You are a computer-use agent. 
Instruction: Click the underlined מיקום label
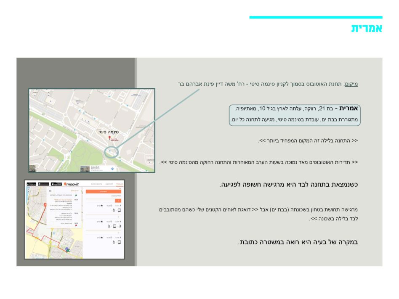(351, 84)
